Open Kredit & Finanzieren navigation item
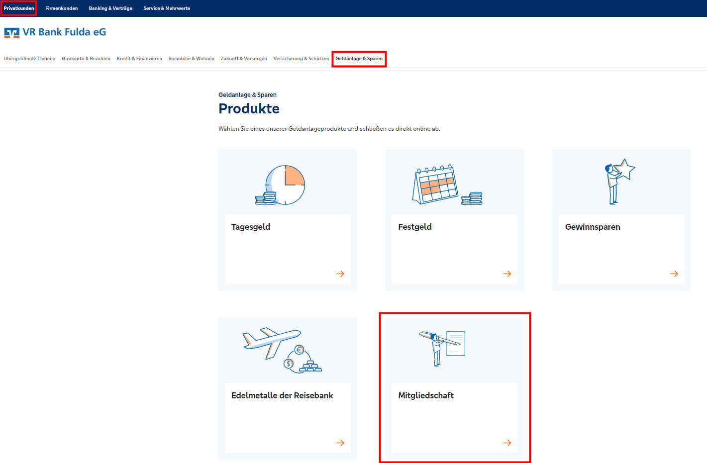This screenshot has width=707, height=463. [139, 59]
